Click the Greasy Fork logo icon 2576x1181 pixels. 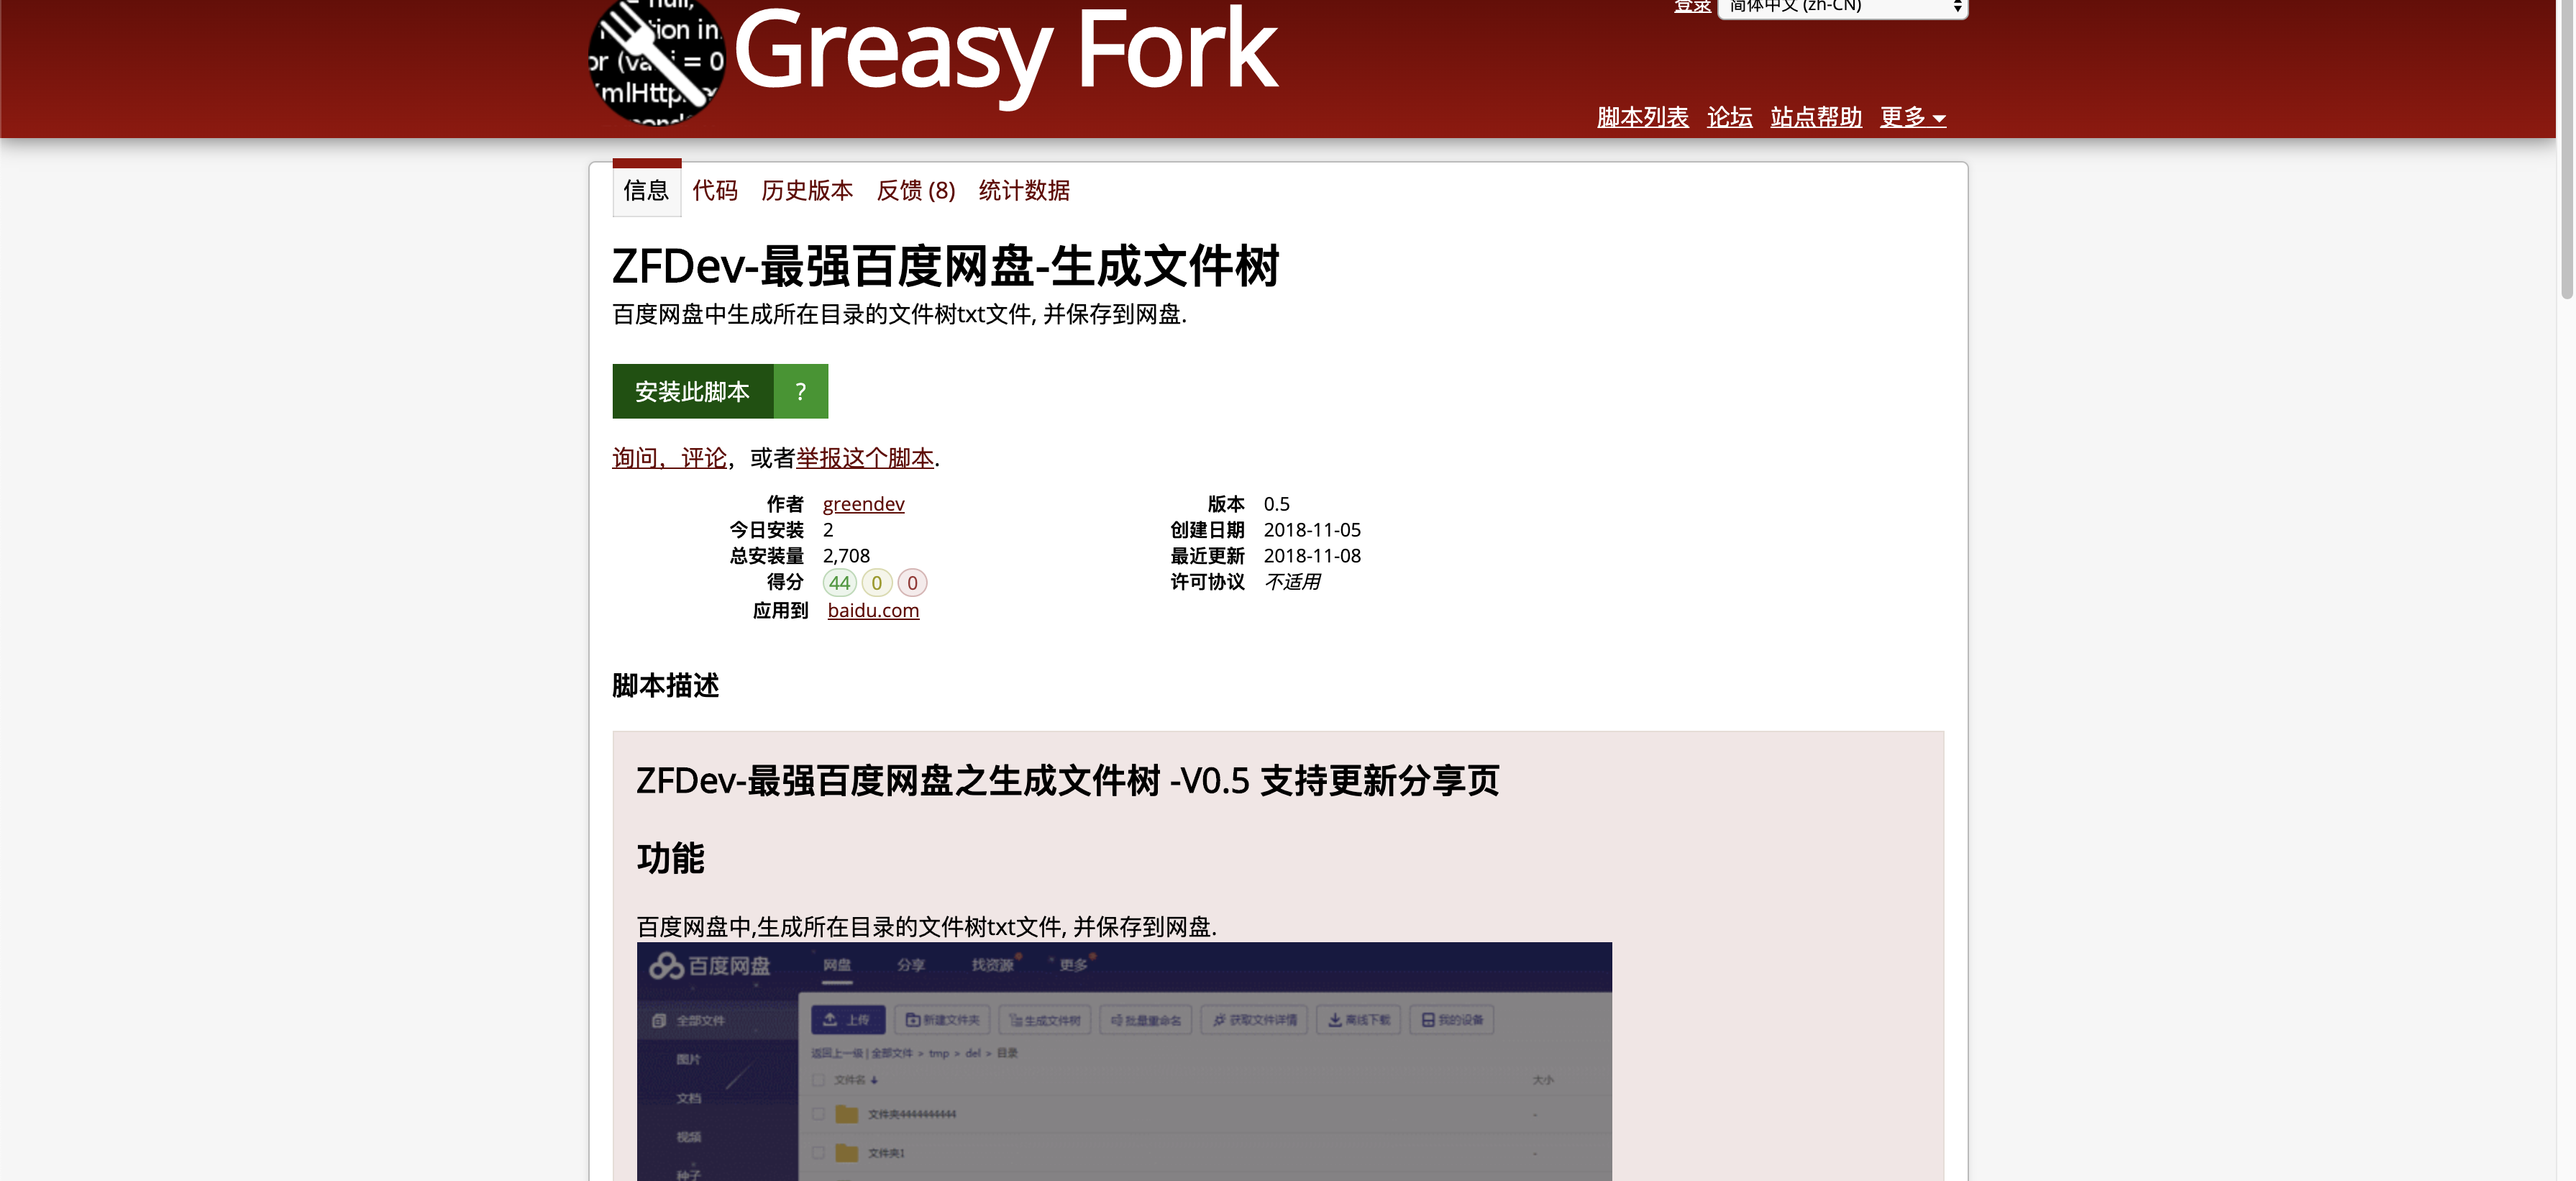point(656,60)
